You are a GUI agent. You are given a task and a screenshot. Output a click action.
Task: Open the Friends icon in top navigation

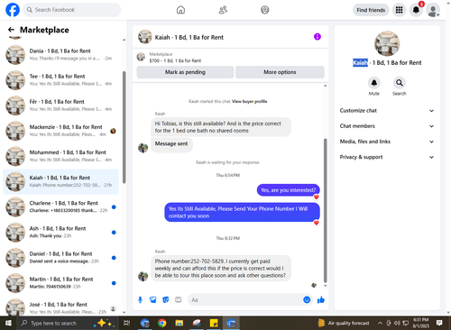tap(223, 10)
